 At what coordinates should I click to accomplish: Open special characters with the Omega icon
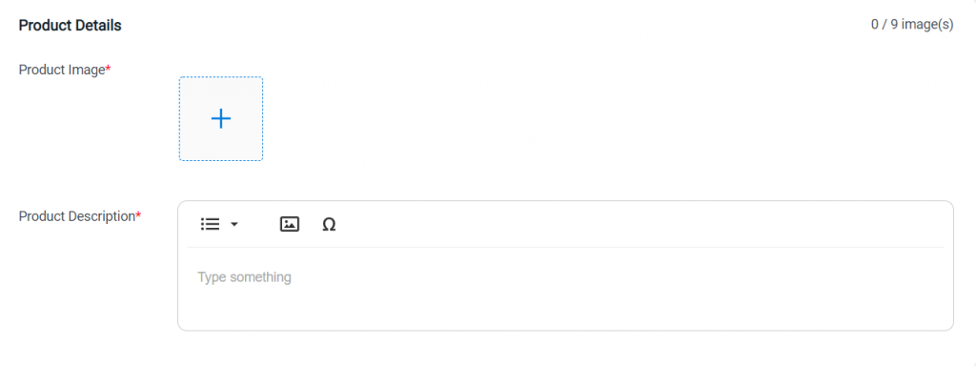coord(329,224)
